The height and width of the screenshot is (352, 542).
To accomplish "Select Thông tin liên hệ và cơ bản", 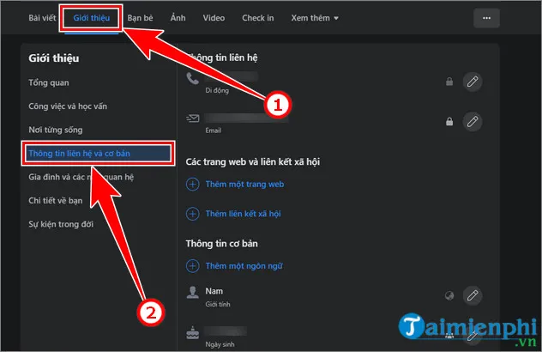I will [98, 154].
